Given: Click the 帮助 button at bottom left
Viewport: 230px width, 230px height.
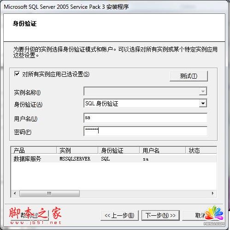Looking at the screenshot, I should 29,215.
